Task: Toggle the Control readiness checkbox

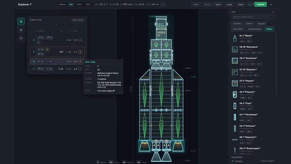Action: 232,161
